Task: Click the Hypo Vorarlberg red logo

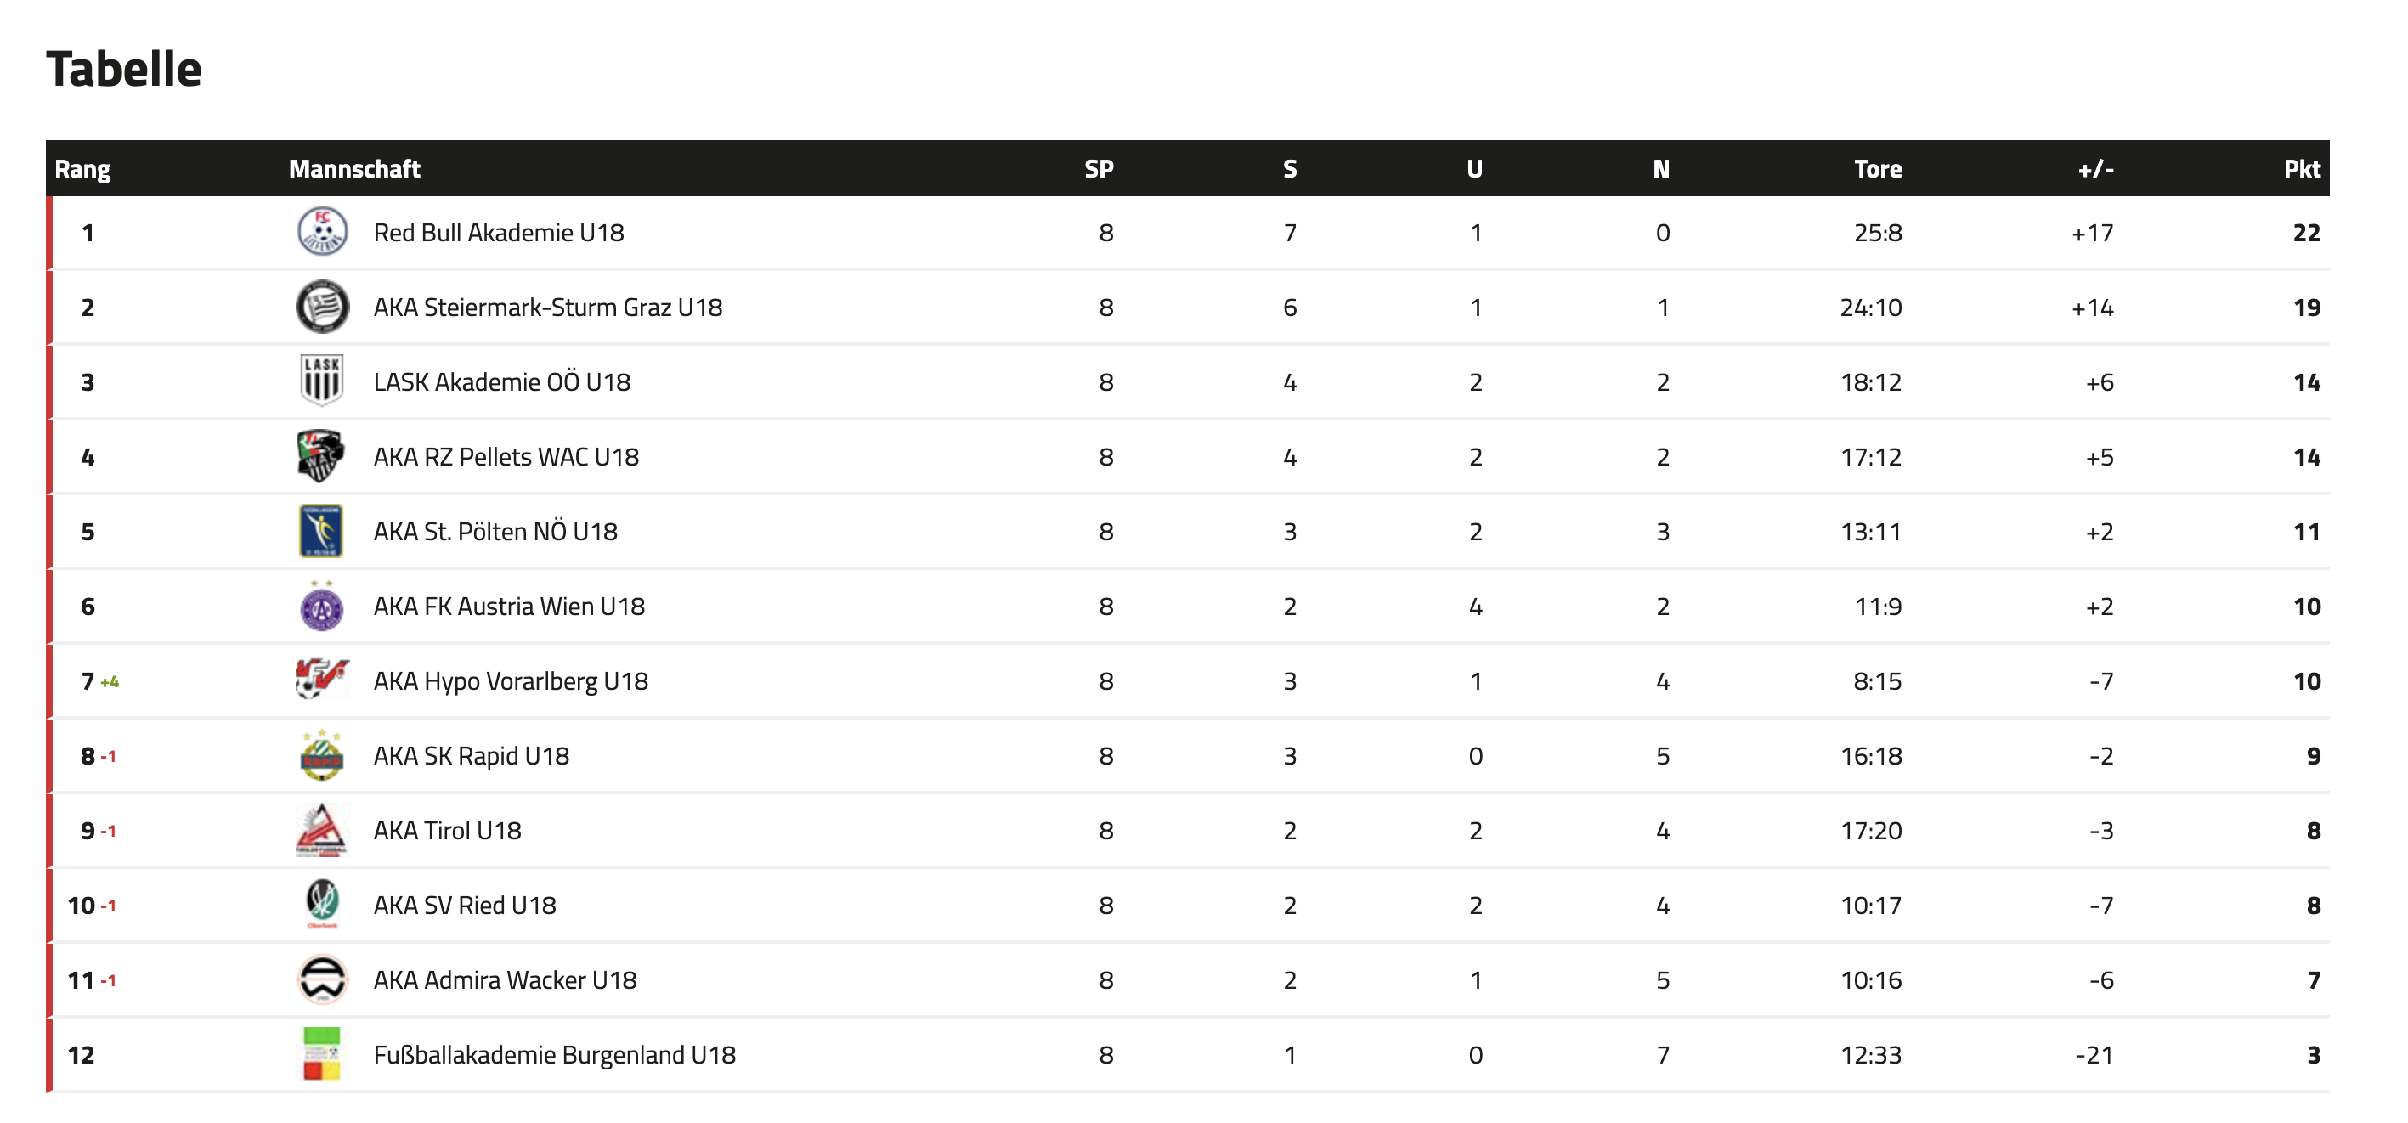Action: coord(321,680)
